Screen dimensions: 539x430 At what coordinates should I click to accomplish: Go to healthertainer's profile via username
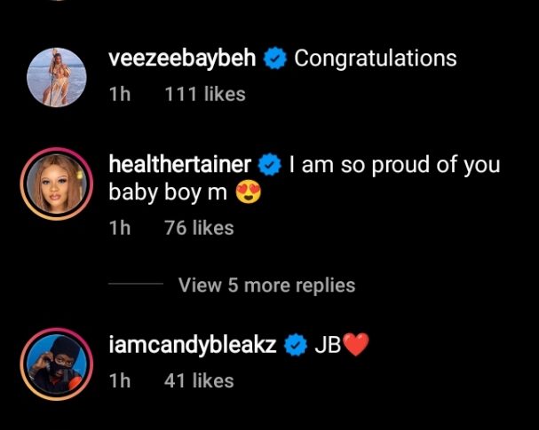coord(179,165)
